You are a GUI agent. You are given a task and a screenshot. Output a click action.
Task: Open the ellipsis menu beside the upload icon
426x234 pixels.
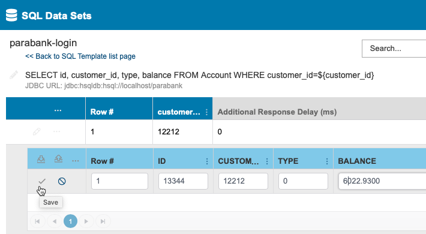[x=75, y=161]
